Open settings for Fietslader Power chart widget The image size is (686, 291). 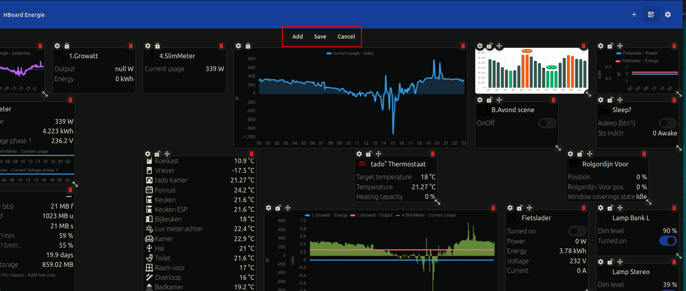click(x=600, y=46)
